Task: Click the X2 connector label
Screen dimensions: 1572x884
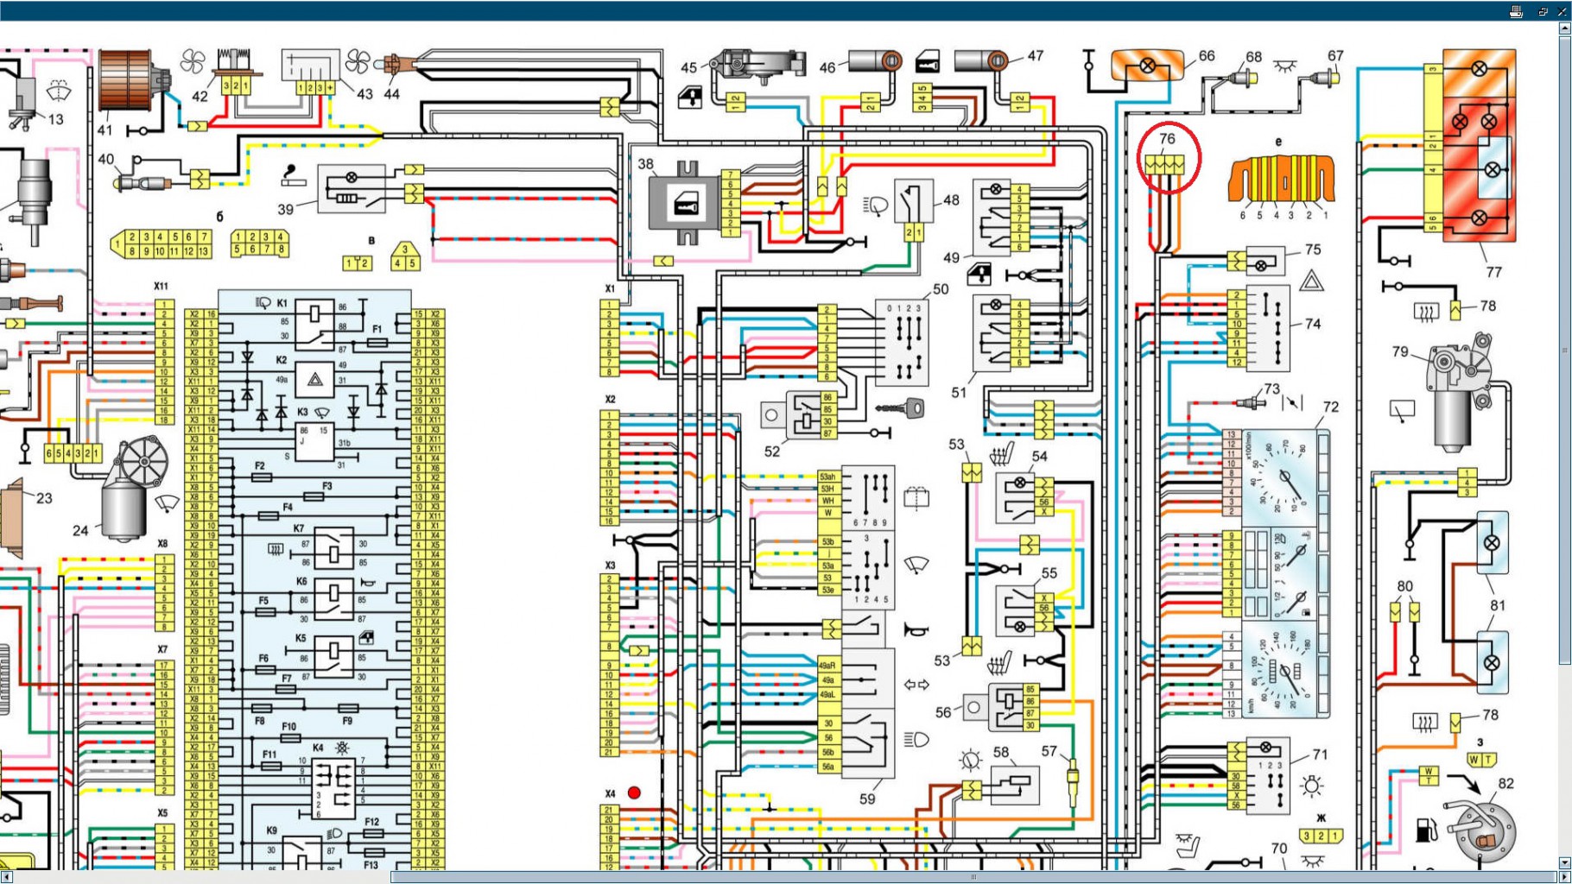Action: click(x=610, y=399)
